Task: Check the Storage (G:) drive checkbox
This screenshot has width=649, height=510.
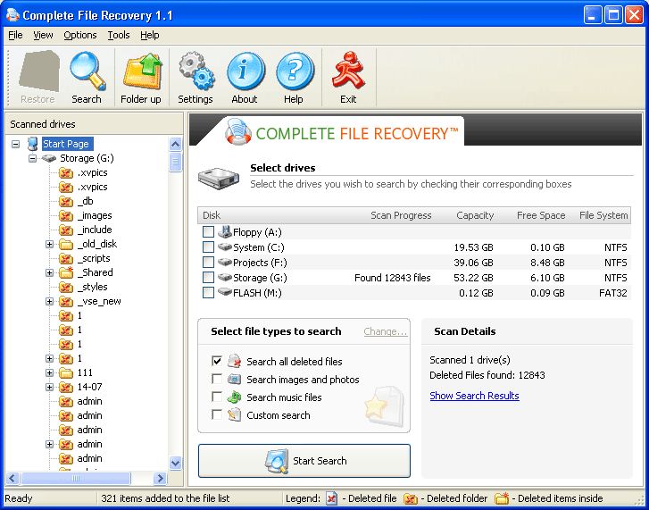Action: click(208, 278)
